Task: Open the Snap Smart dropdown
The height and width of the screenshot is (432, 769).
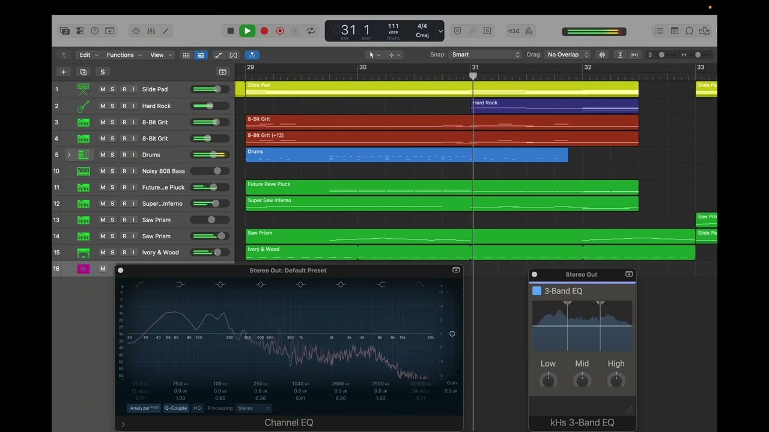Action: pos(485,55)
